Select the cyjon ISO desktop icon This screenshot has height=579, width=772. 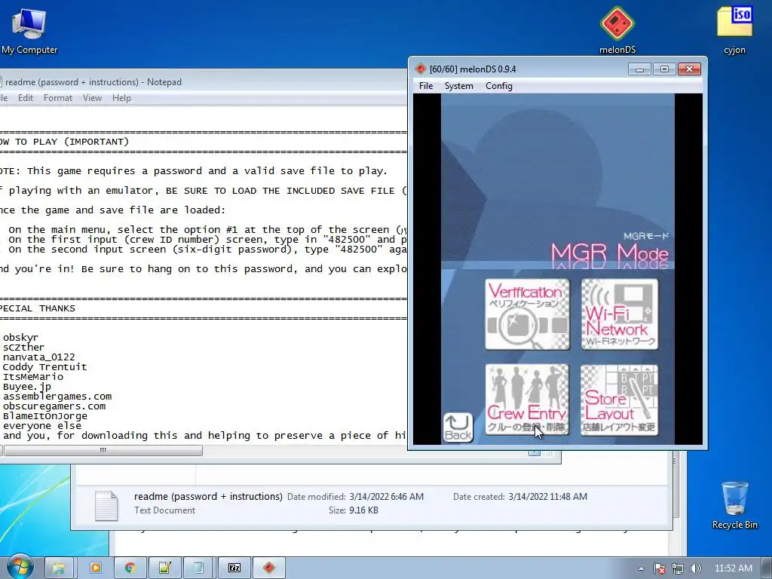tap(734, 30)
